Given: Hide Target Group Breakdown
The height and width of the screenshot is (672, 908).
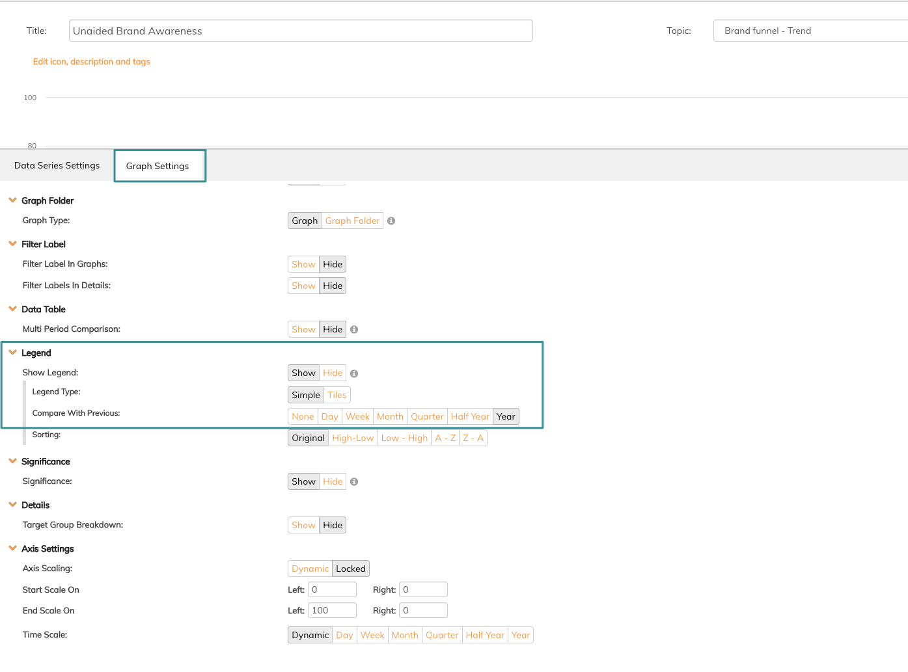Looking at the screenshot, I should (333, 525).
